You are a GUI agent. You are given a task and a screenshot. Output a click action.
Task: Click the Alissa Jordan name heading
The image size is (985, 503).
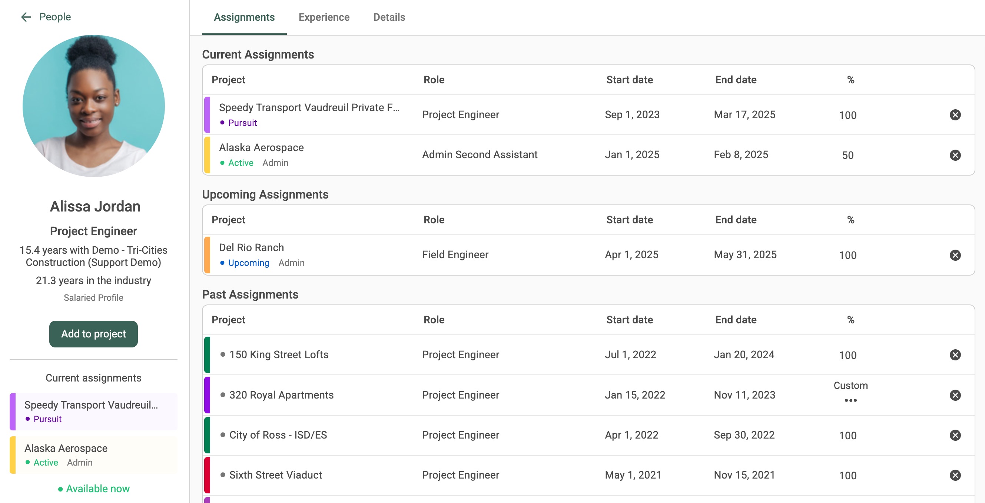(x=95, y=206)
